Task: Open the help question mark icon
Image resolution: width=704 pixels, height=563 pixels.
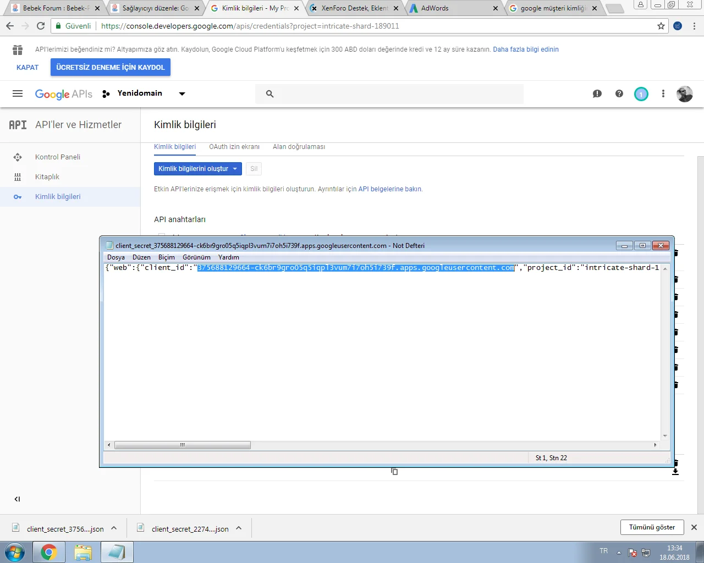Action: click(619, 94)
